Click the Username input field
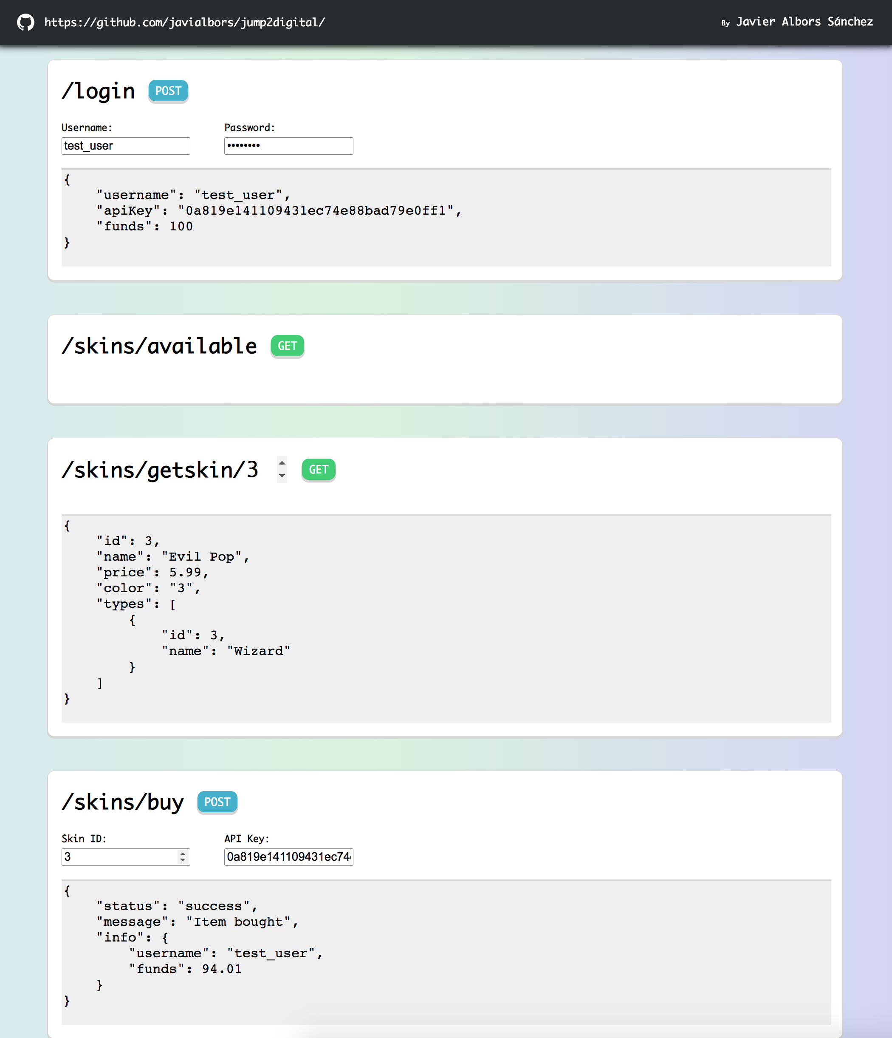 pyautogui.click(x=126, y=146)
